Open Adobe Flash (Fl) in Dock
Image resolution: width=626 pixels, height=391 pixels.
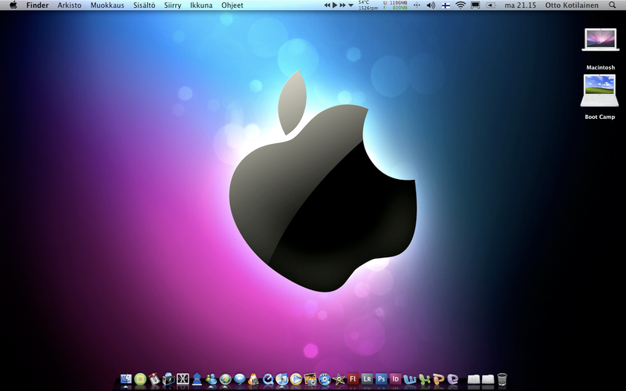pyautogui.click(x=353, y=378)
